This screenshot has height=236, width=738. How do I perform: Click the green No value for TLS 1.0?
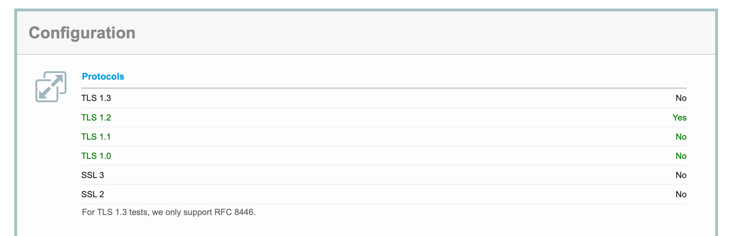click(x=681, y=156)
